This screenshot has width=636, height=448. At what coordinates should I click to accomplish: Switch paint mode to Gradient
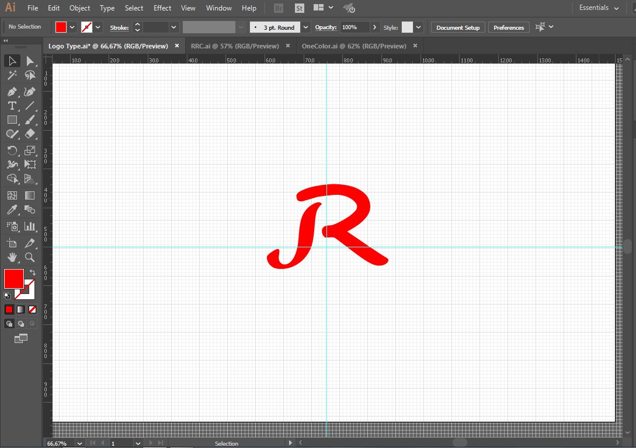21,309
